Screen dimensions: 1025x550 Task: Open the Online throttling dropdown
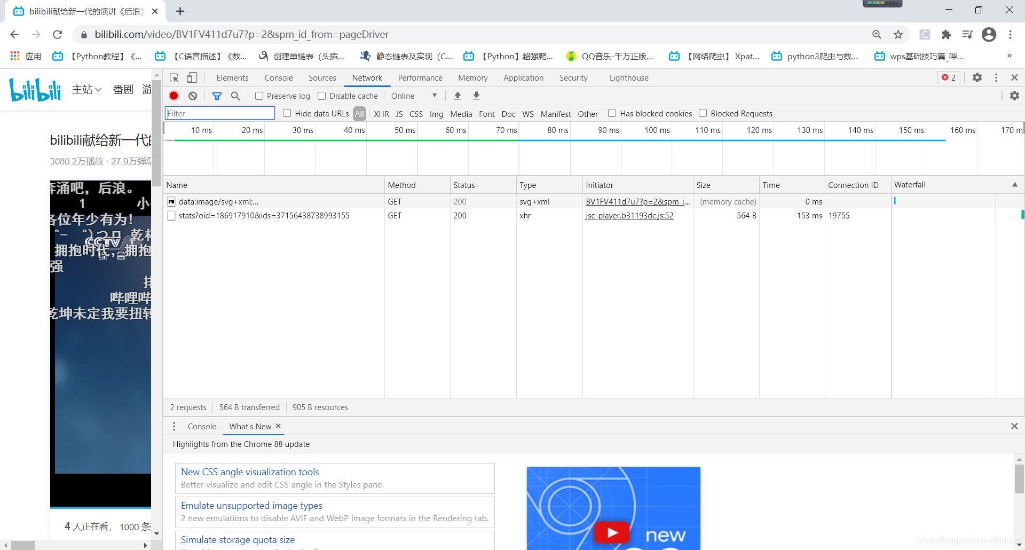coord(414,96)
